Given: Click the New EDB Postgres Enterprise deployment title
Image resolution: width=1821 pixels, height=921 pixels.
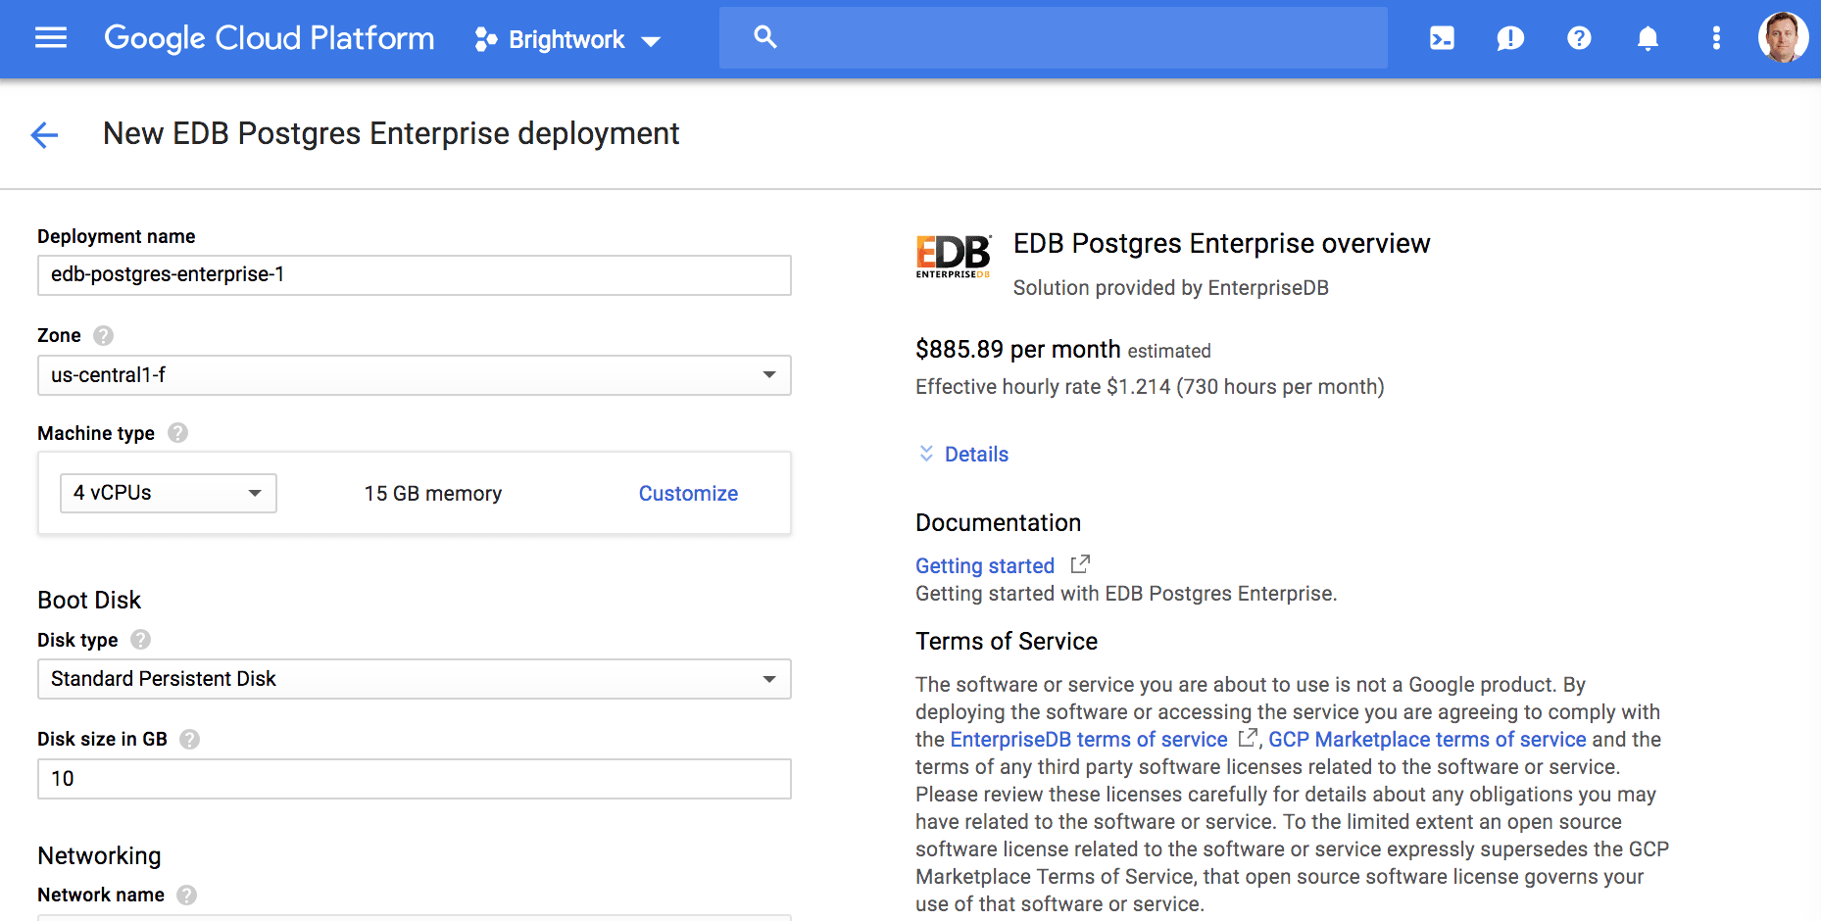Looking at the screenshot, I should 391,134.
